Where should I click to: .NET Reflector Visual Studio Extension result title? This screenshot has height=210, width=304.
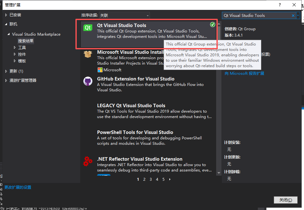(140, 159)
